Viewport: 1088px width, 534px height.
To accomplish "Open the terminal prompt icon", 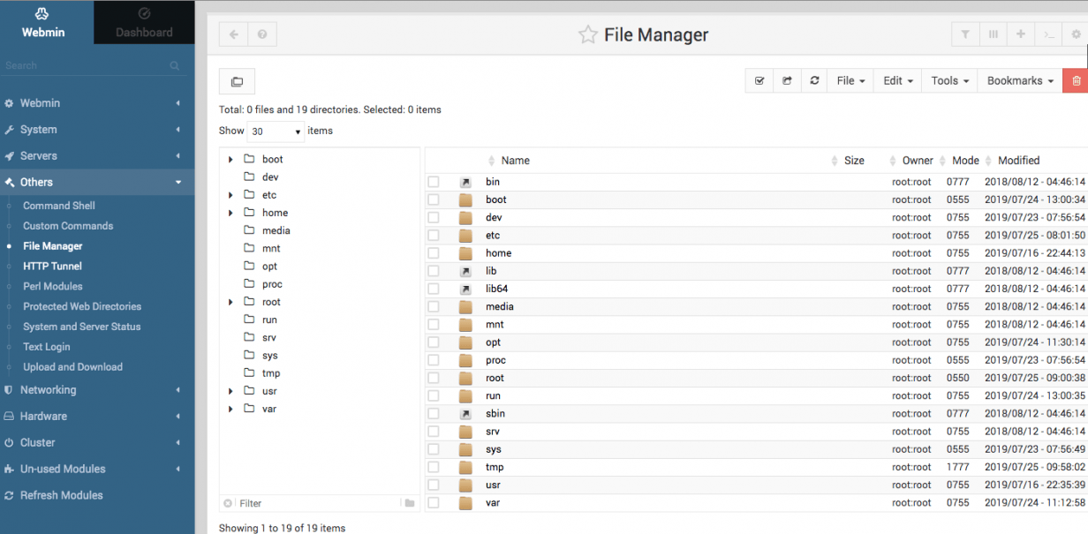I will [x=1048, y=34].
